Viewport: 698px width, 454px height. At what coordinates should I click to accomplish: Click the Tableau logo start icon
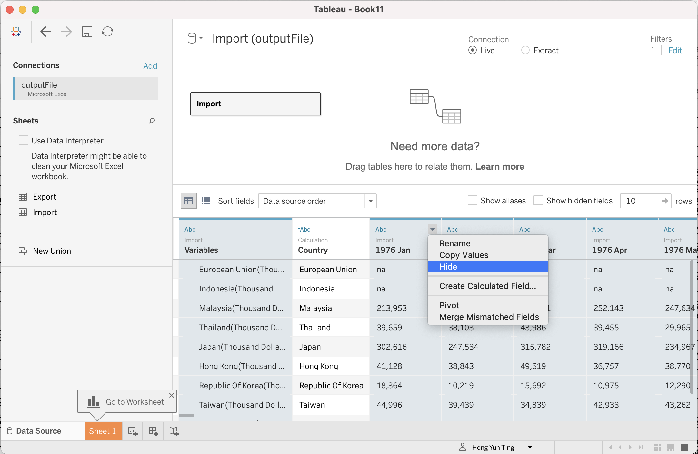click(x=16, y=32)
